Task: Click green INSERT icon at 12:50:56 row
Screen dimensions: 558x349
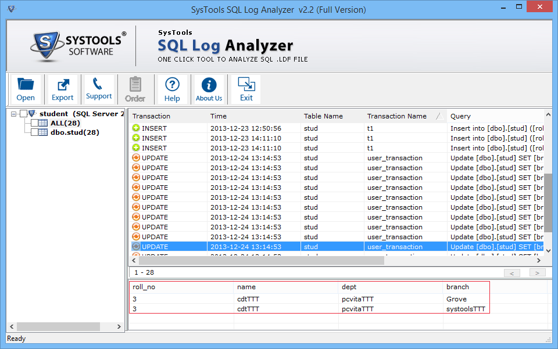Action: coord(136,128)
